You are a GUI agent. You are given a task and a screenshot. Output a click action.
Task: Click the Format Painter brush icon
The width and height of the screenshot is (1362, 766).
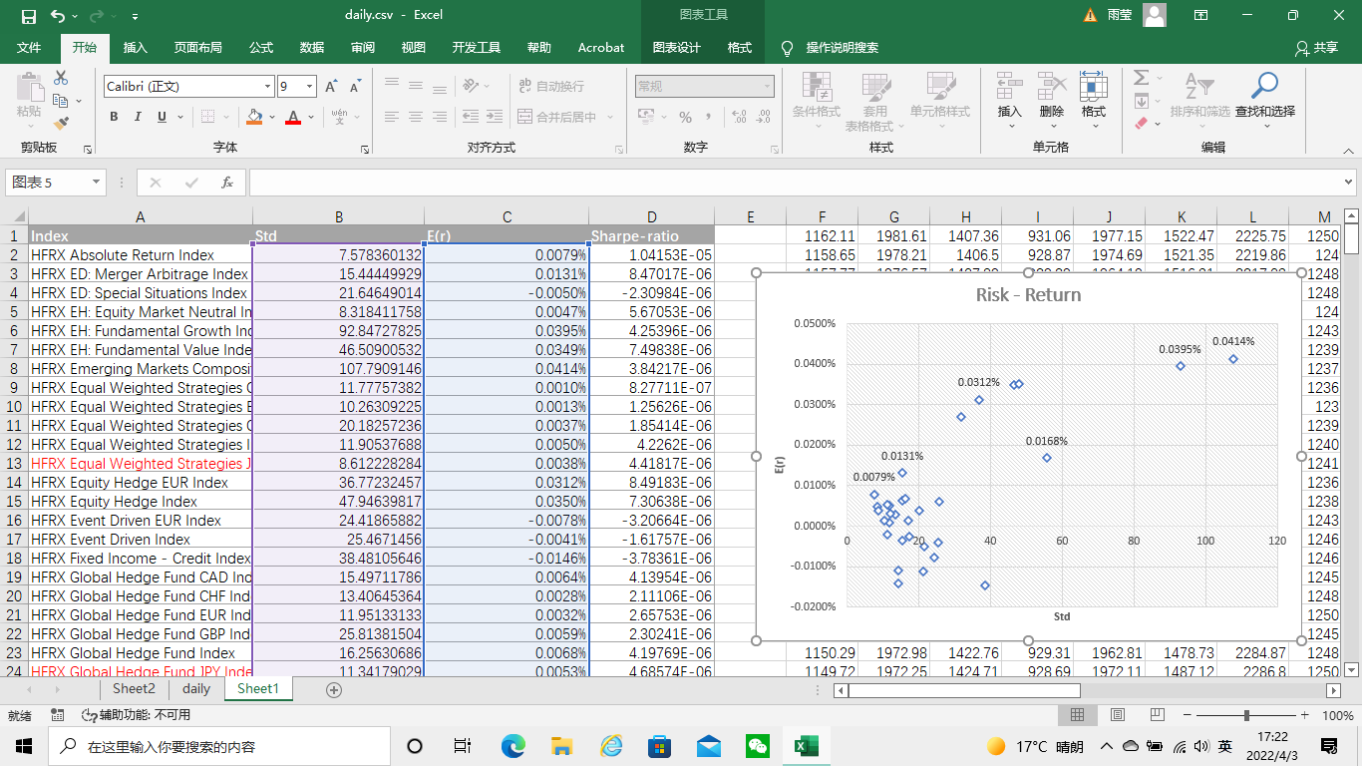coord(61,124)
